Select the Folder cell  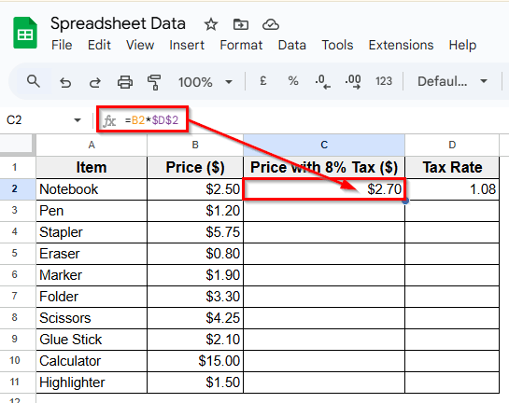click(92, 297)
